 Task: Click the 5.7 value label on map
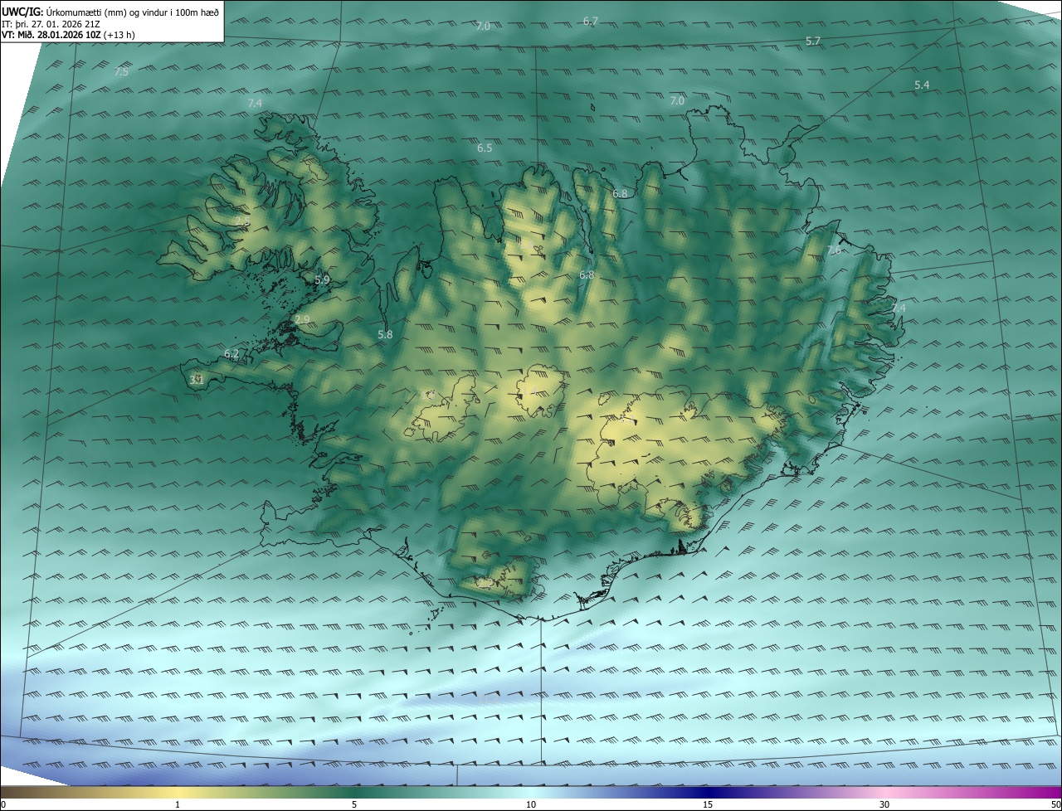[x=813, y=41]
